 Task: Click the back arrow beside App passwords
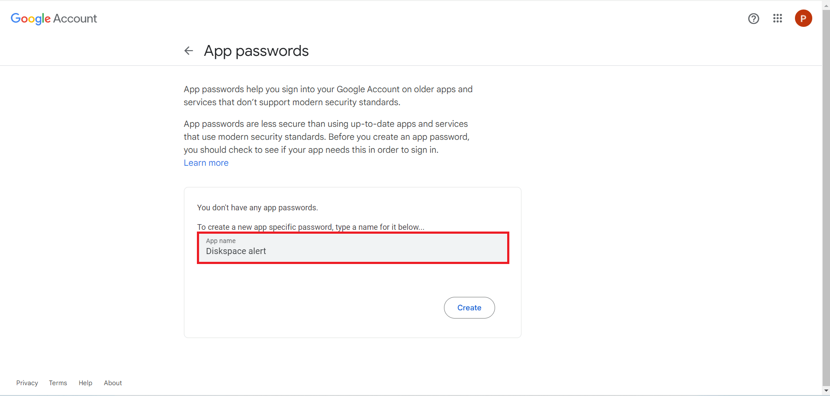pyautogui.click(x=189, y=51)
